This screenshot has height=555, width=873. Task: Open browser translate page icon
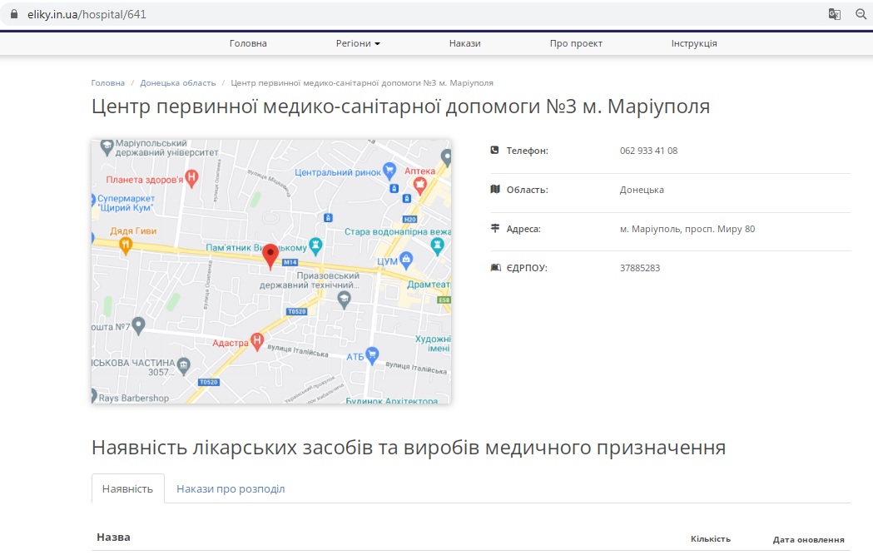click(835, 14)
